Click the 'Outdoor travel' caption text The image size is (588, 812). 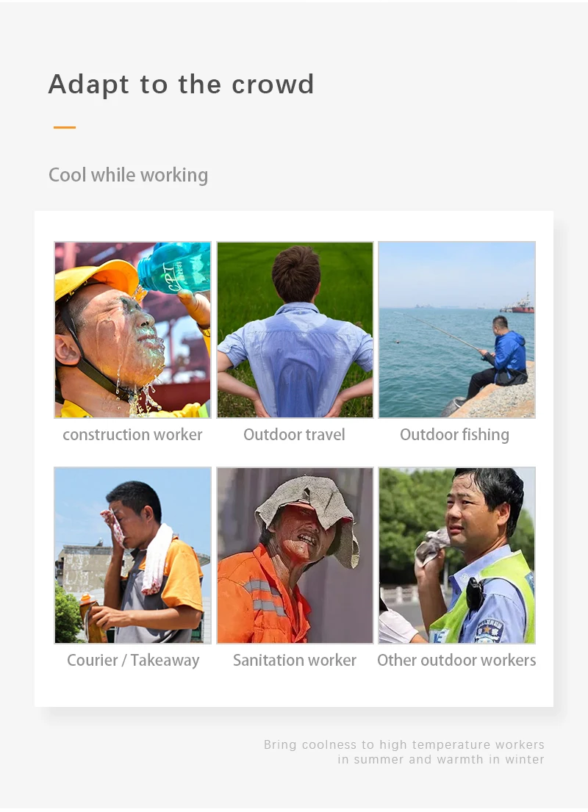[x=294, y=434]
